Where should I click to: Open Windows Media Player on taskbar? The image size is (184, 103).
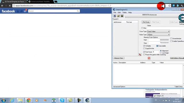click(x=37, y=100)
